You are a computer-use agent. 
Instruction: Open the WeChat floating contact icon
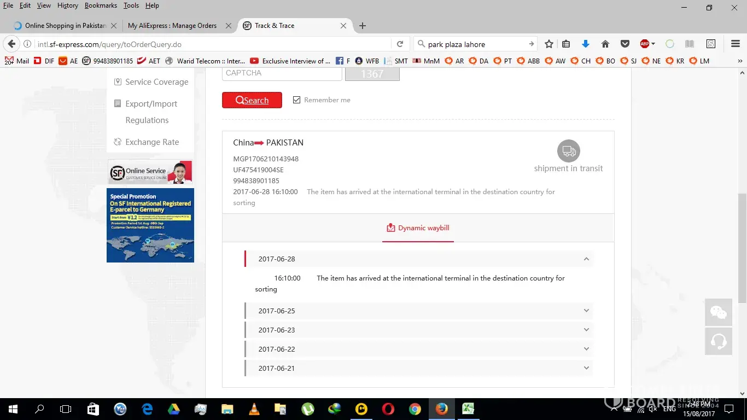point(718,312)
